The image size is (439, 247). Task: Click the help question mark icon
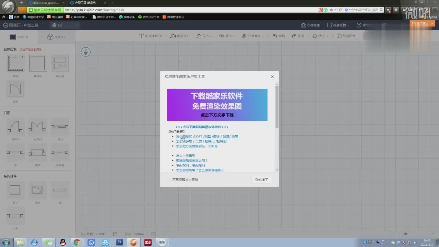(x=359, y=25)
